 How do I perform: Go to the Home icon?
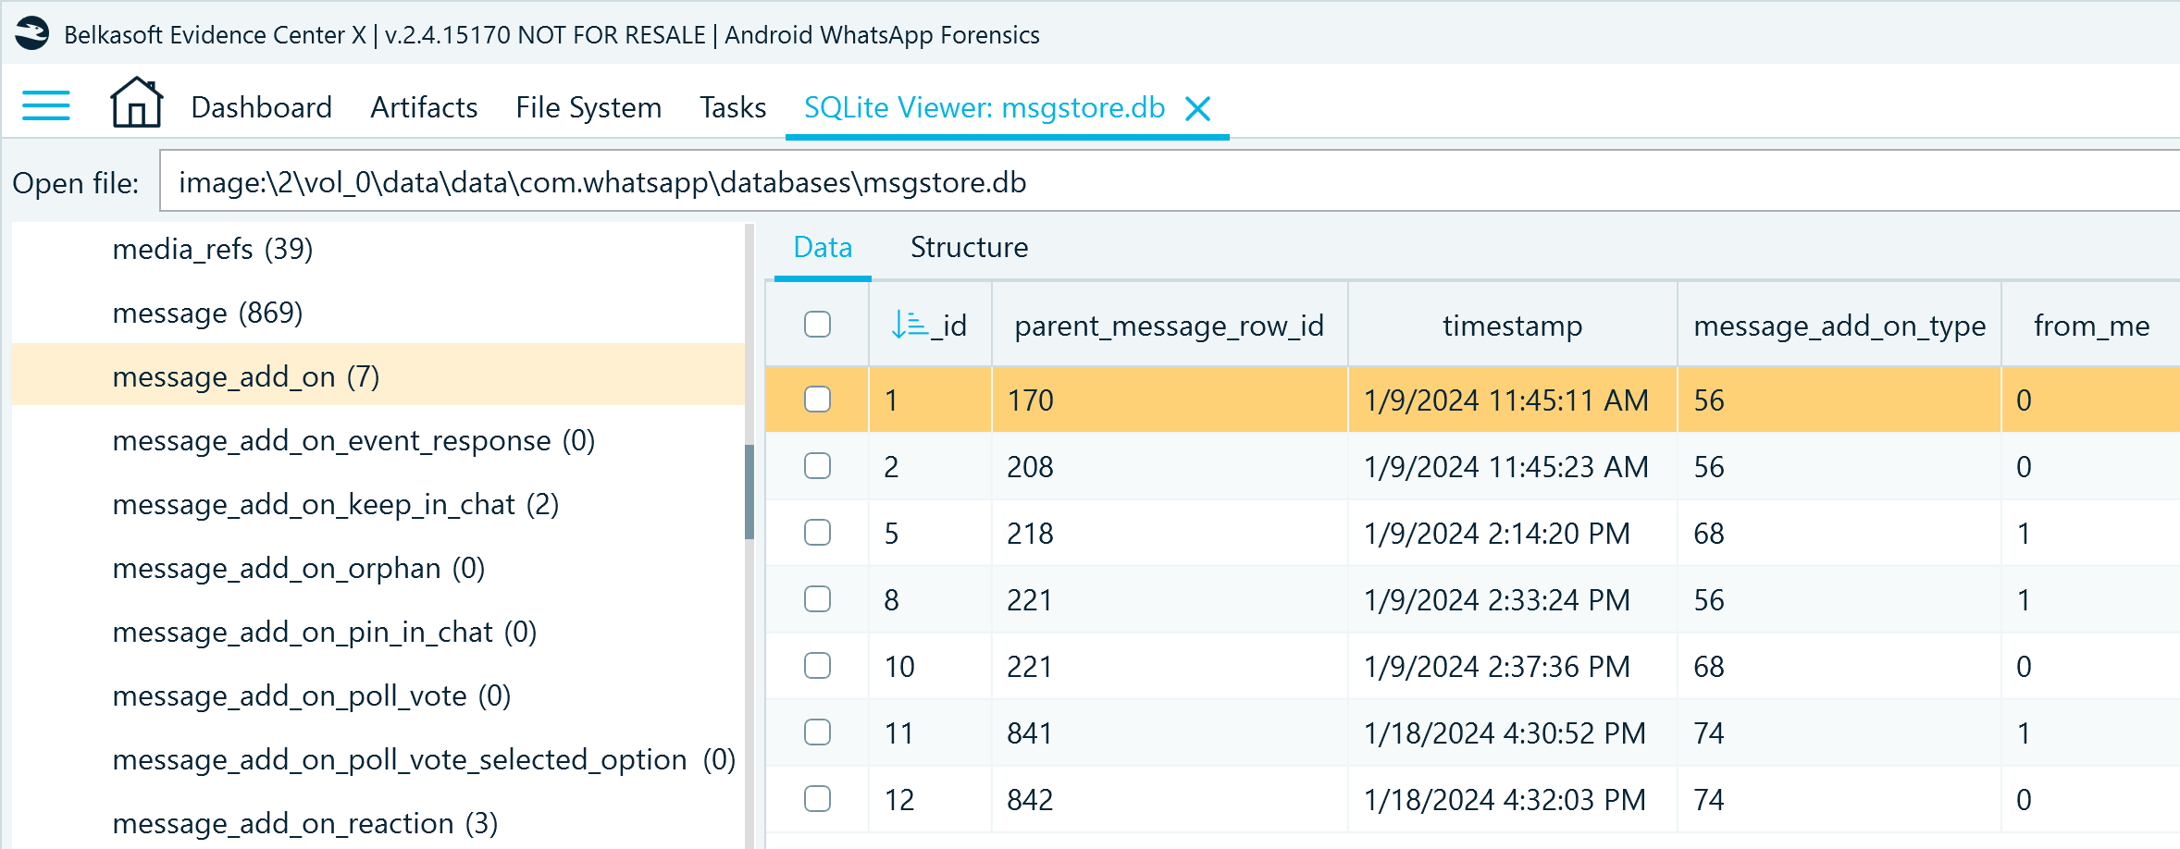tap(136, 104)
